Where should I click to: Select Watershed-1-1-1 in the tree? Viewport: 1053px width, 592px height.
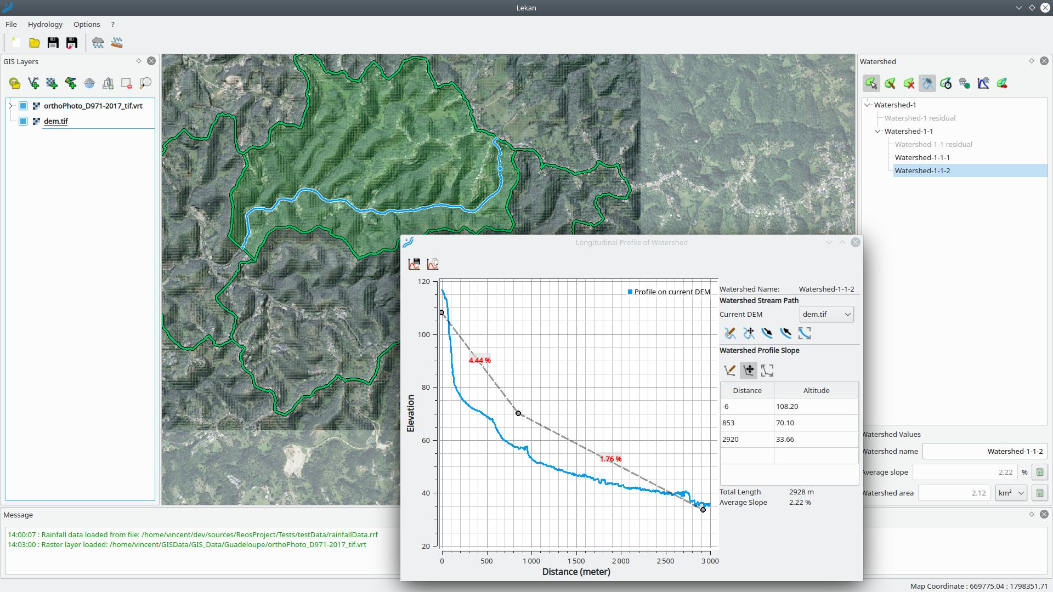coord(922,157)
